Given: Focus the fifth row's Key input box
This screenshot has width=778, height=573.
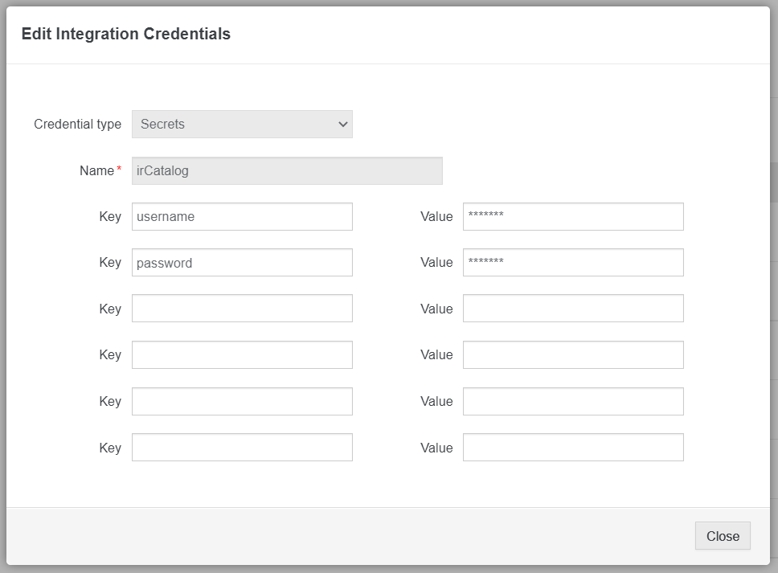Looking at the screenshot, I should tap(242, 401).
